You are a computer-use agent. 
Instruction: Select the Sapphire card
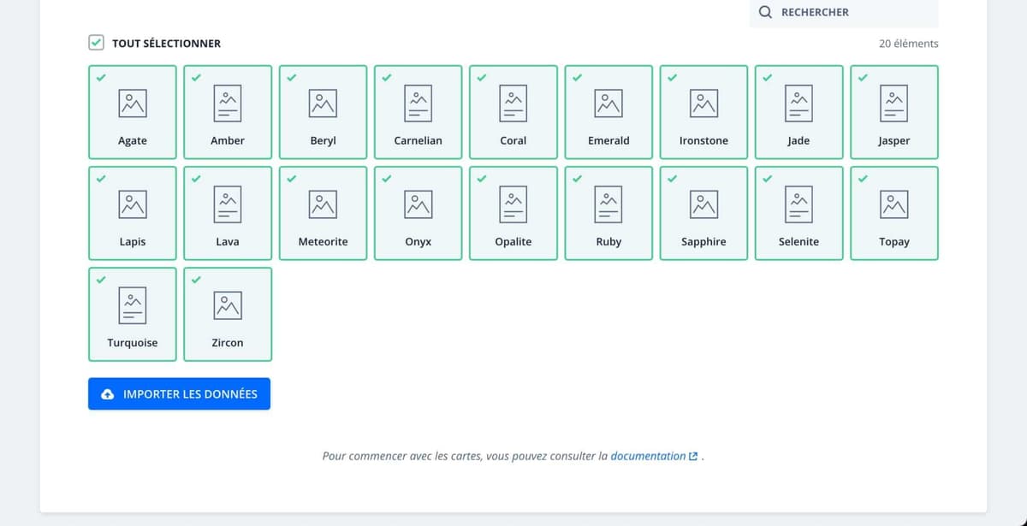click(x=703, y=213)
